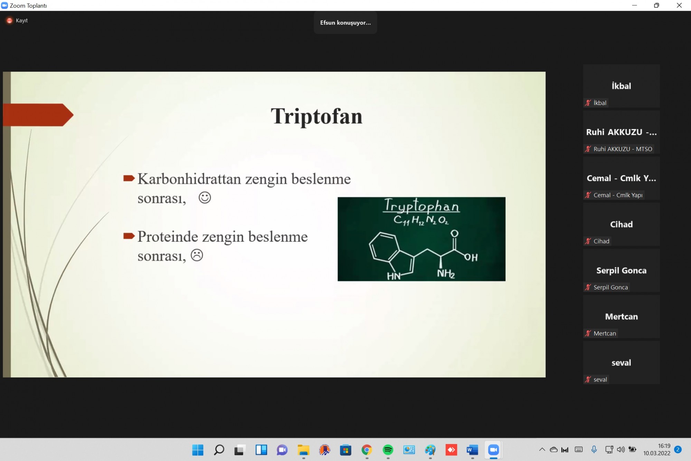Open AnyDesk red icon in taskbar
Screen dimensions: 691x461
(451, 450)
